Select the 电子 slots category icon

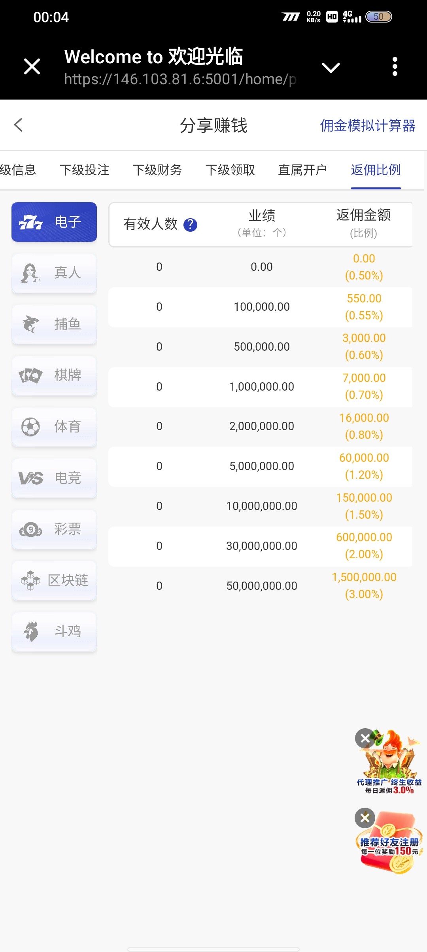31,222
